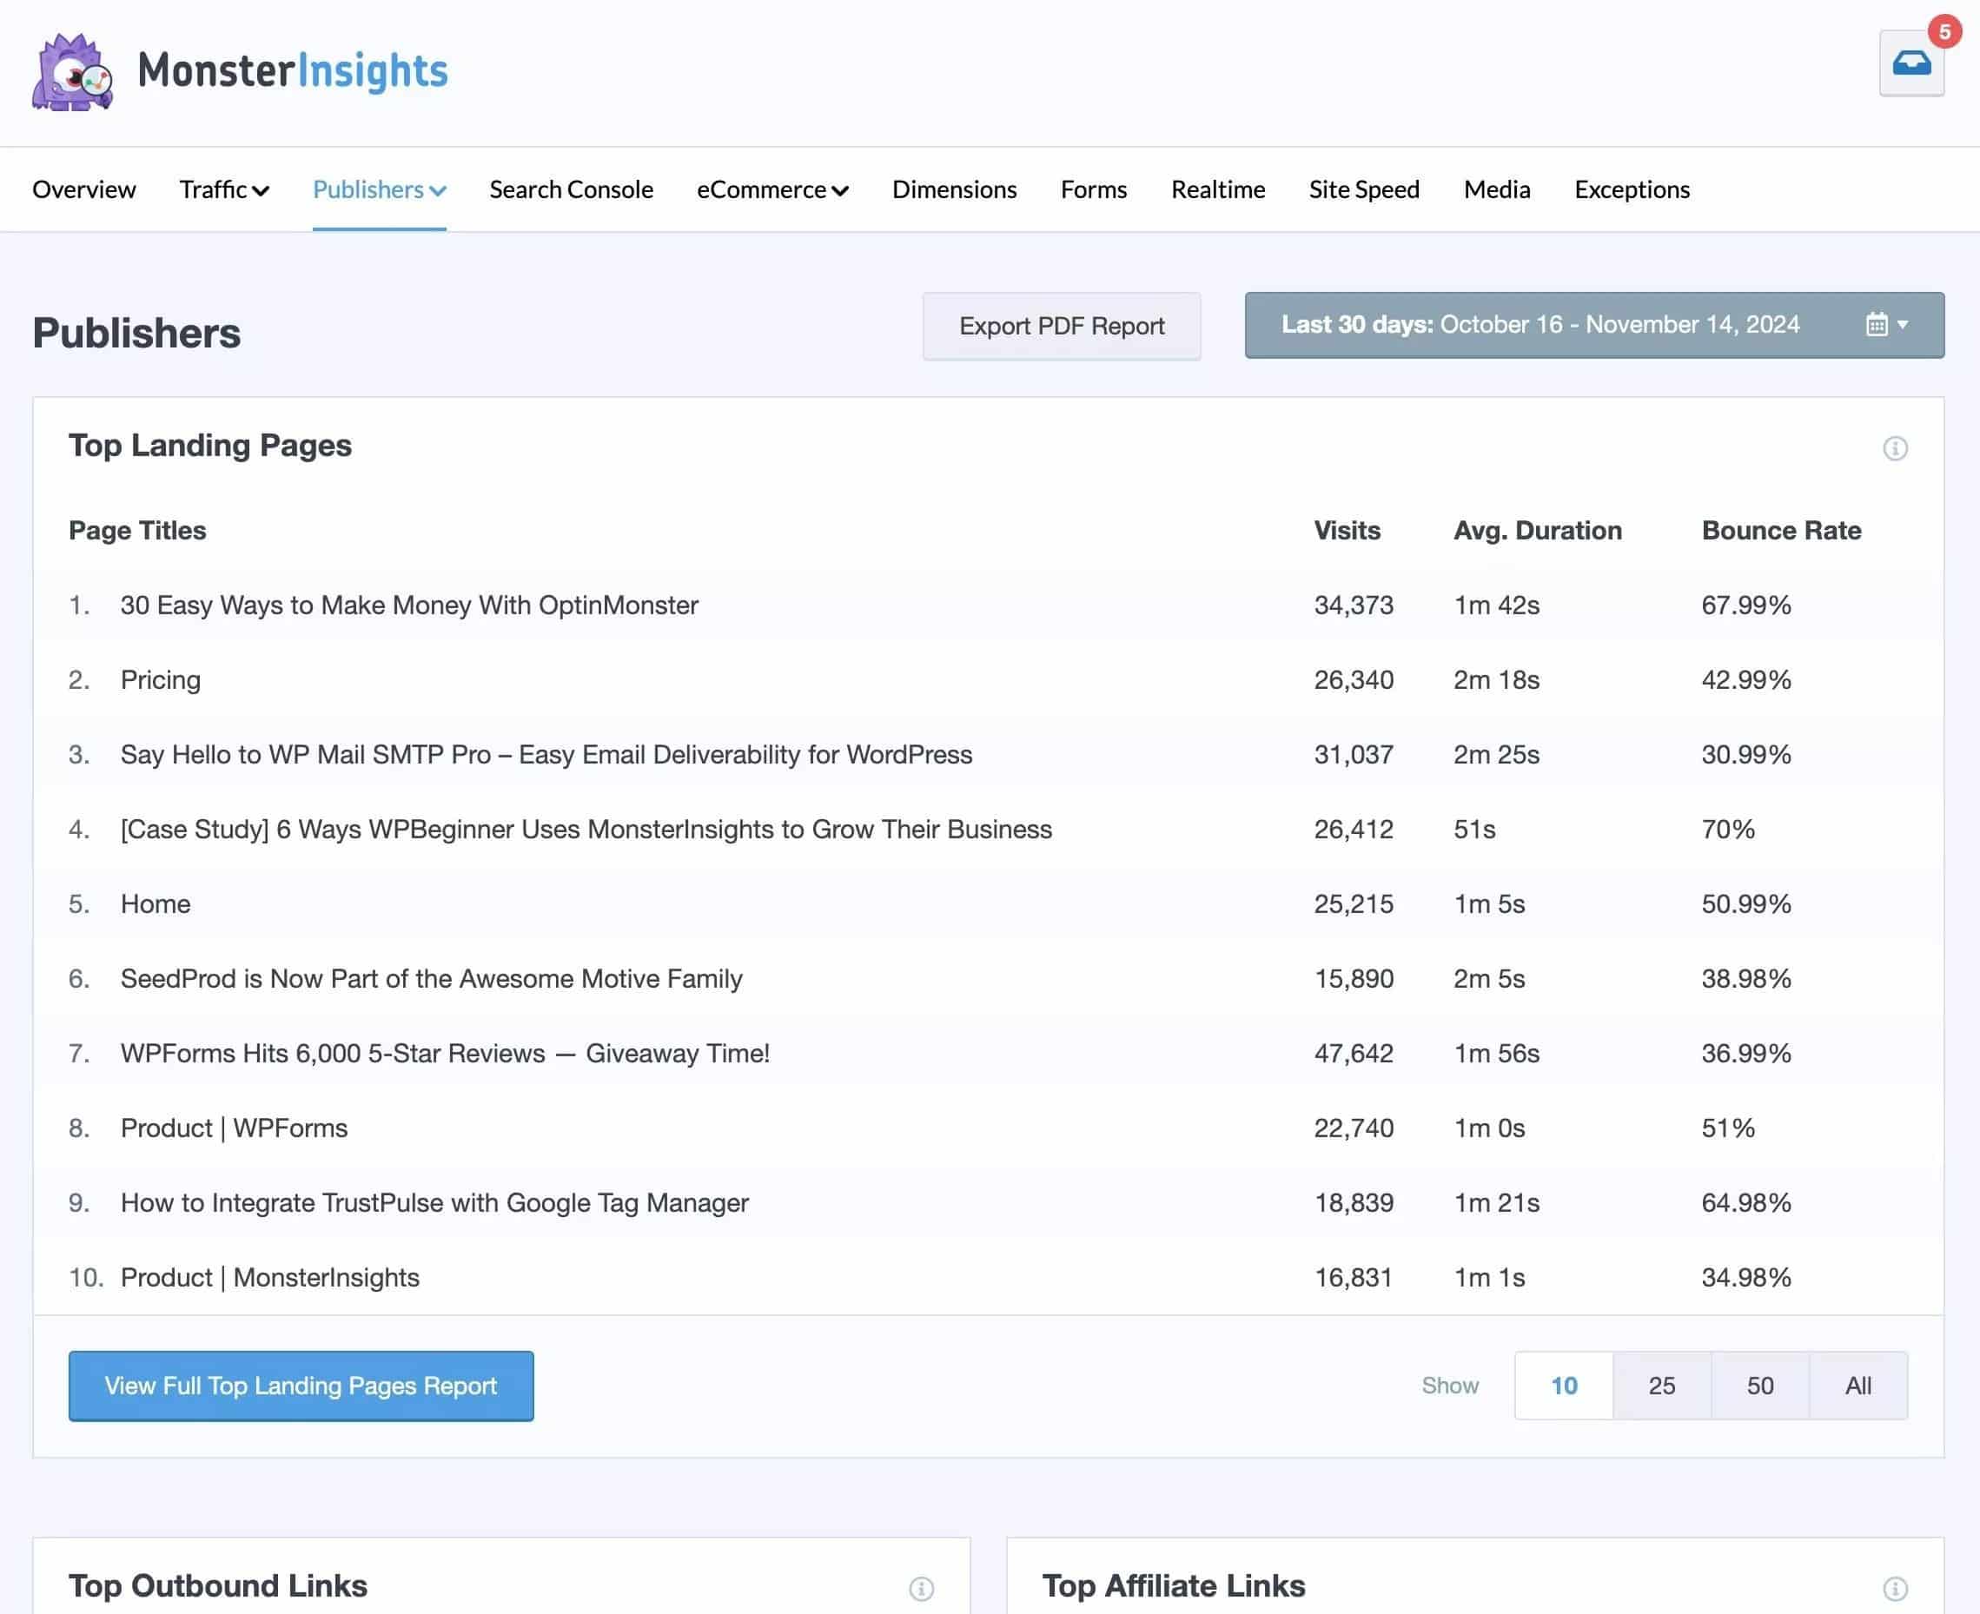Click the Top Outbound Links info icon
Image resolution: width=1980 pixels, height=1614 pixels.
point(921,1588)
